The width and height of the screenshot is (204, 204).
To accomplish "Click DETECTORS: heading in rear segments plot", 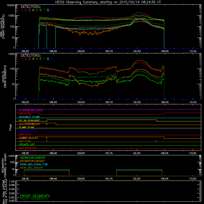I will (x=31, y=56).
